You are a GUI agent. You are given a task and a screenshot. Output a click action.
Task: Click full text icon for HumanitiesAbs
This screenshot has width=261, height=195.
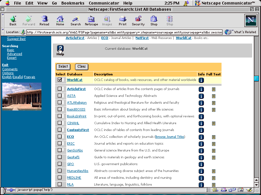(214, 171)
